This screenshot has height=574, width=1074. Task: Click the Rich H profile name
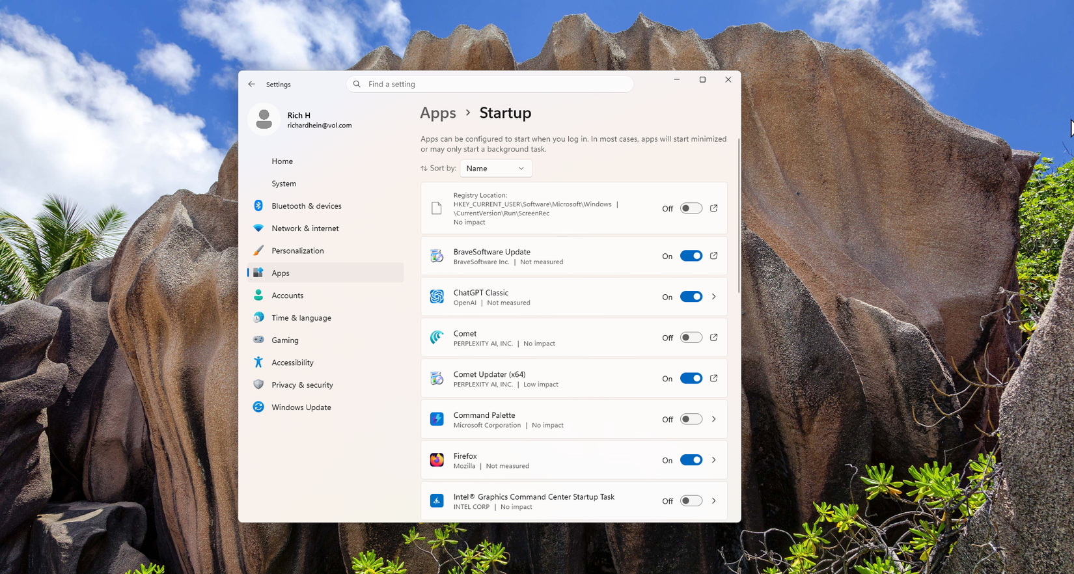pos(299,115)
